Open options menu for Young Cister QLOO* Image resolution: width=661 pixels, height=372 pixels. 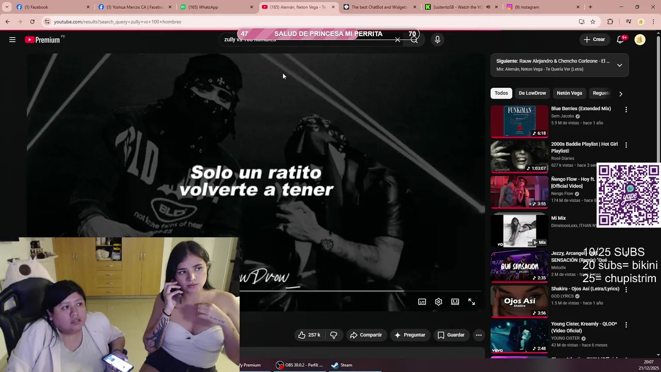pos(626,325)
